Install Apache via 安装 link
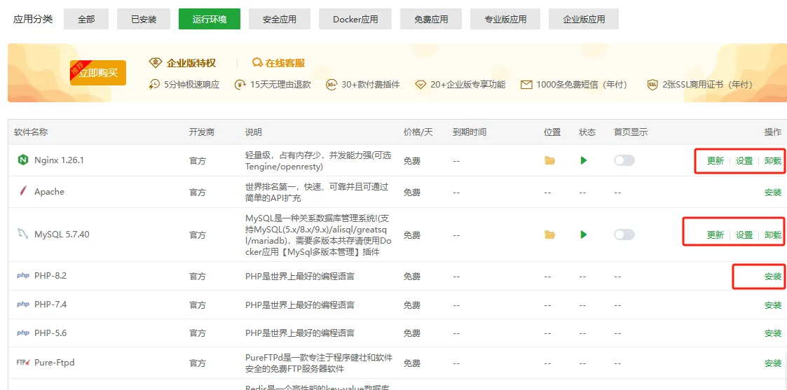 click(x=773, y=193)
